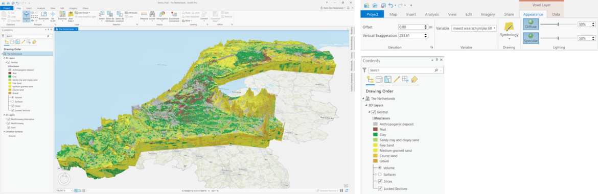Click the Diffuse lighting slider

pos(558,24)
